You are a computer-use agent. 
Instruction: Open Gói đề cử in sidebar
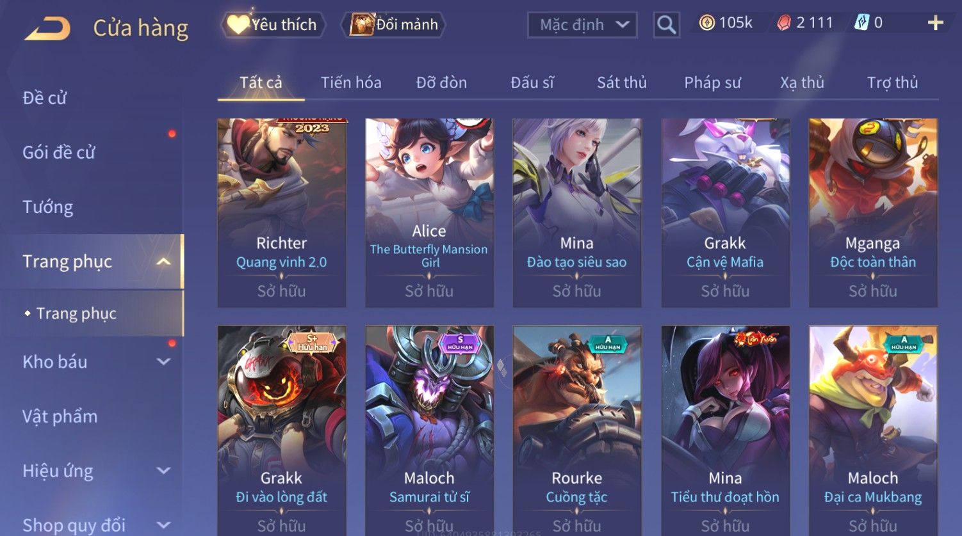coord(59,152)
